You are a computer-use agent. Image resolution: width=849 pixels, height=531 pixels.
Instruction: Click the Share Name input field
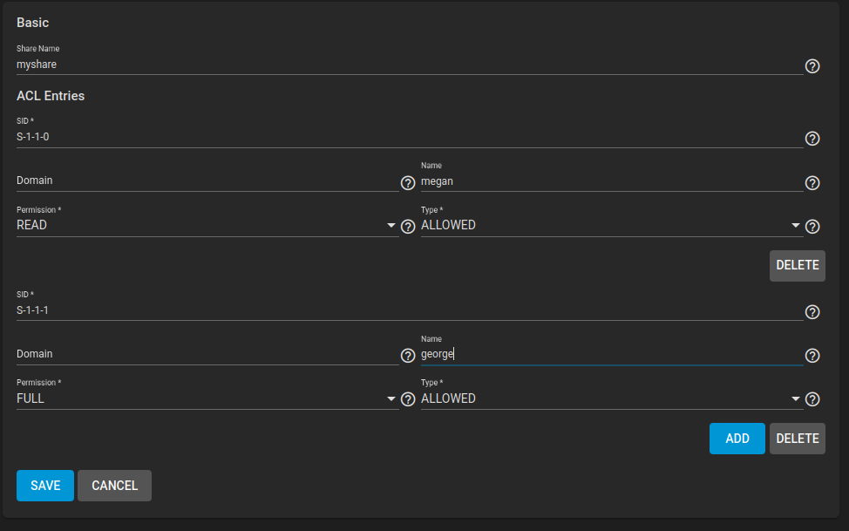click(409, 65)
